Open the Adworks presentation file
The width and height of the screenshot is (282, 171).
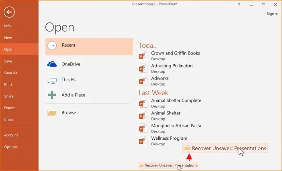pos(154,81)
